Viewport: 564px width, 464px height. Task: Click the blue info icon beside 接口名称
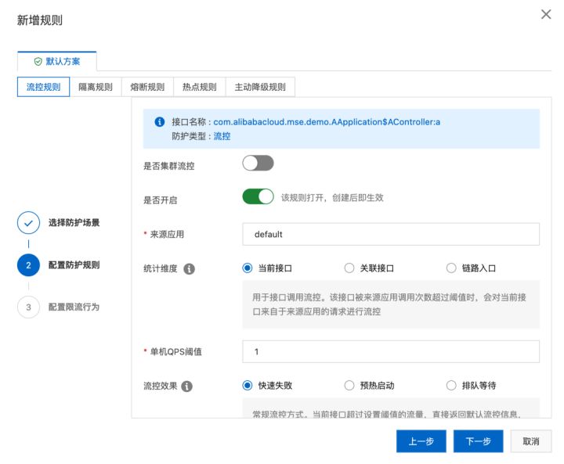pyautogui.click(x=159, y=122)
